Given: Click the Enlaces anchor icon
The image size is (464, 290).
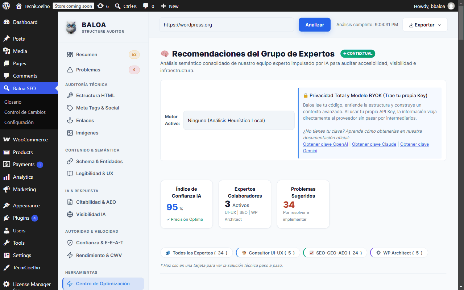Looking at the screenshot, I should (70, 120).
